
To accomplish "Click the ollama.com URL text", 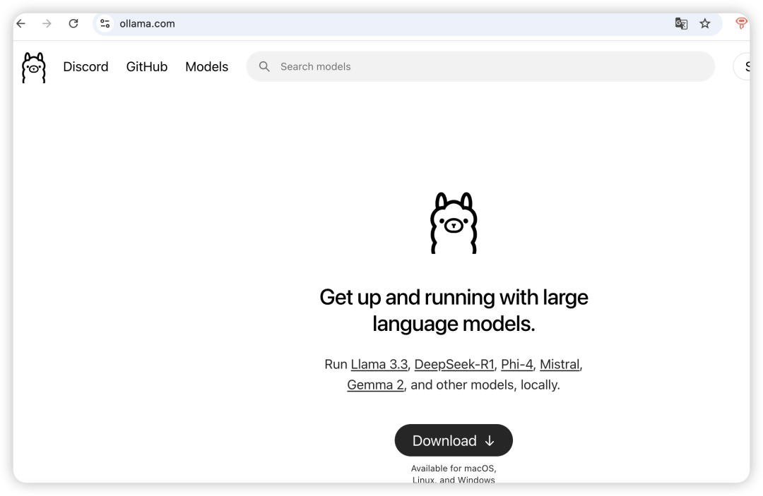I will pos(147,23).
